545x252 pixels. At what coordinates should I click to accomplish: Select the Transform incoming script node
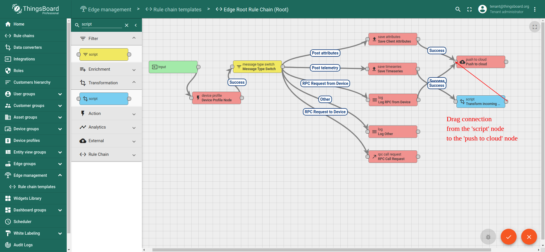(481, 102)
